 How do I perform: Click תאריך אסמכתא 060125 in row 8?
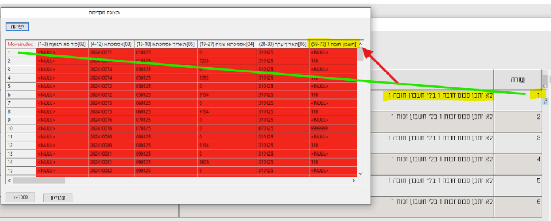[x=165, y=111]
